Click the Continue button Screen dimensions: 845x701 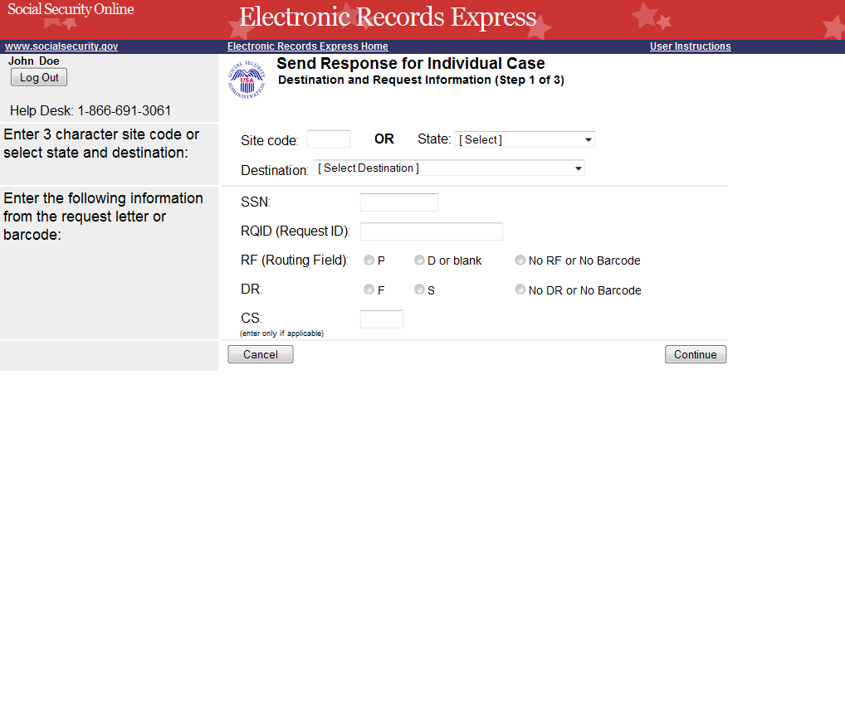696,354
